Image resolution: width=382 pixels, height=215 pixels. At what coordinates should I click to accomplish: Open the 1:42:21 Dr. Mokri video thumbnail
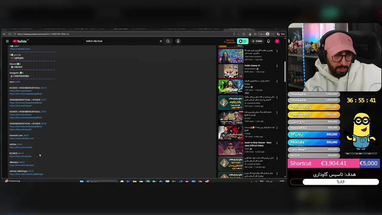(x=231, y=164)
